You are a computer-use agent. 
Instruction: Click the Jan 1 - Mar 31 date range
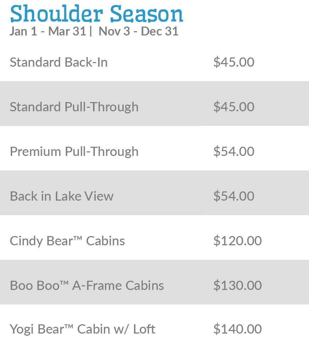pos(48,31)
